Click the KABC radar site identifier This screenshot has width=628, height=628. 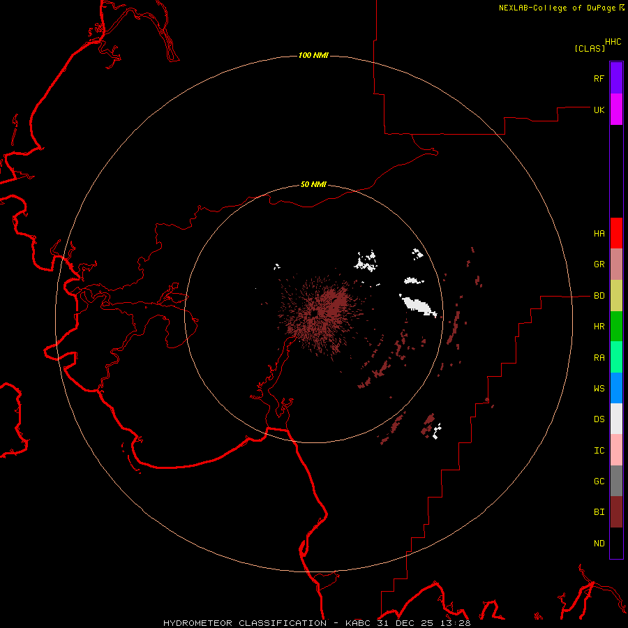[x=357, y=623]
